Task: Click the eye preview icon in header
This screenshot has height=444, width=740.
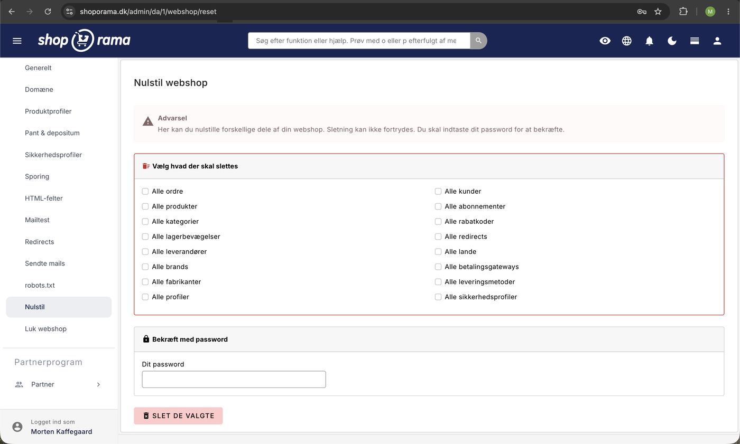Action: pyautogui.click(x=605, y=41)
